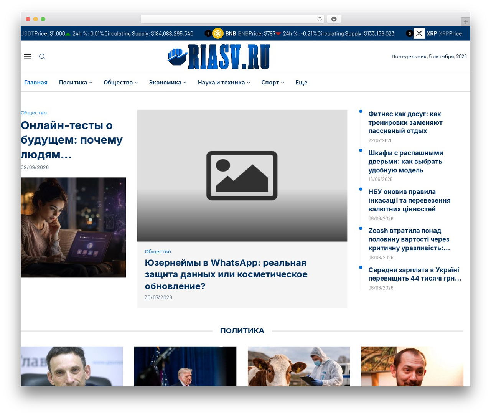Click the browser downloads icon
Image resolution: width=491 pixels, height=416 pixels.
334,19
